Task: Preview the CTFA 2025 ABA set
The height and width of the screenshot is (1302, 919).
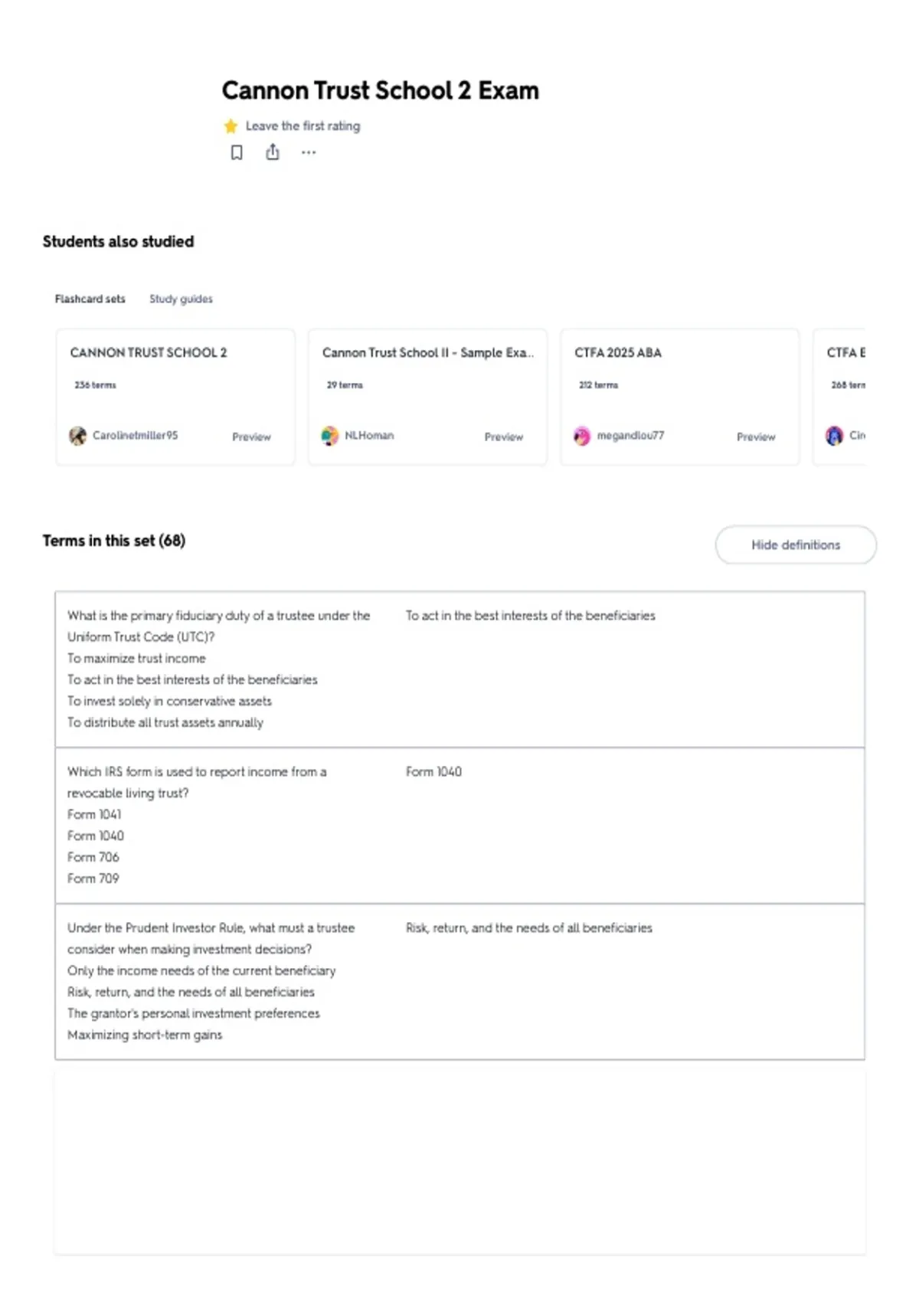Action: (756, 437)
